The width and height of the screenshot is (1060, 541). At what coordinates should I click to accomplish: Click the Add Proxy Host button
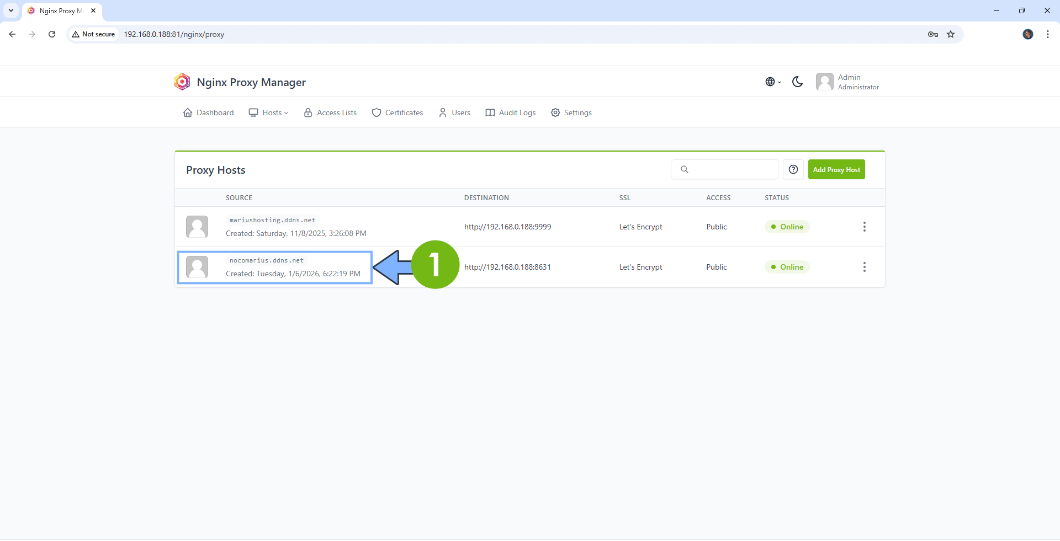click(x=836, y=169)
